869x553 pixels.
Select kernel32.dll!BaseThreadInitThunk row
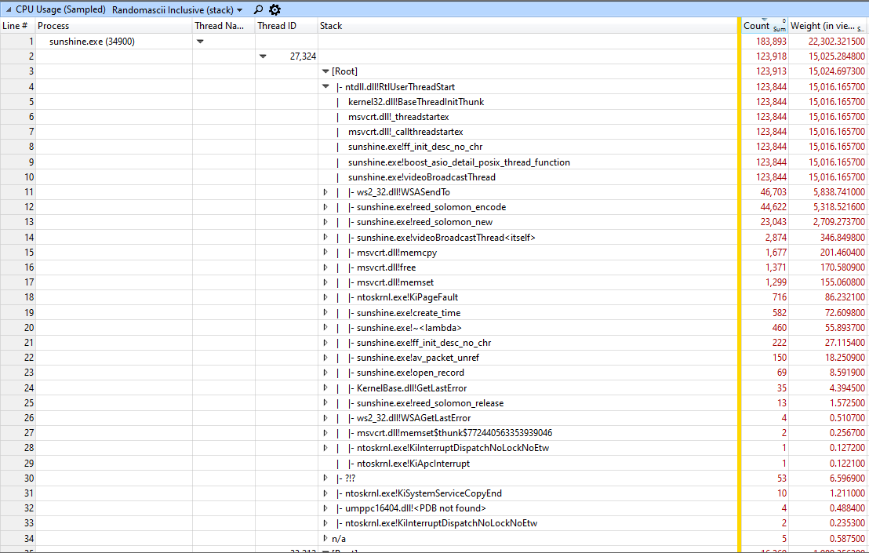pyautogui.click(x=416, y=102)
